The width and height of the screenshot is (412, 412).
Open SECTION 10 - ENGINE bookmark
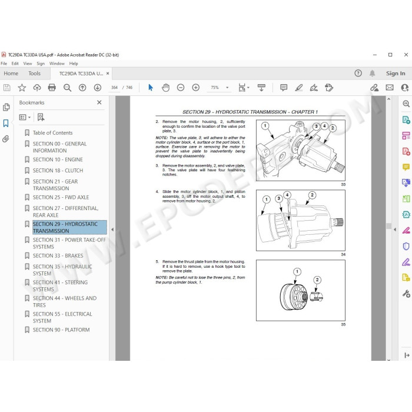(58, 160)
